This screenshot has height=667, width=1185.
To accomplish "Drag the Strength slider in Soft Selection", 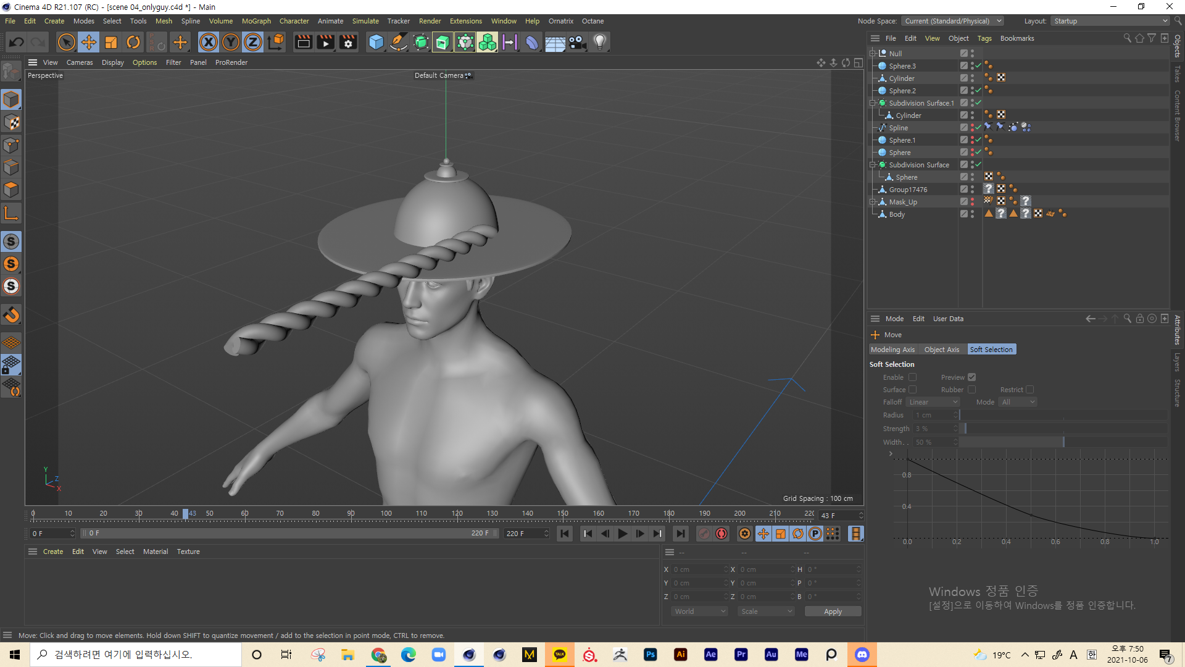I will 965,429.
